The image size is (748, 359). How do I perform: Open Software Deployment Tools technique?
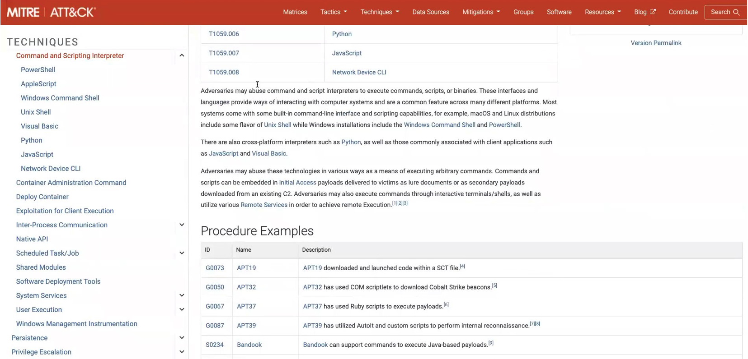pyautogui.click(x=58, y=281)
